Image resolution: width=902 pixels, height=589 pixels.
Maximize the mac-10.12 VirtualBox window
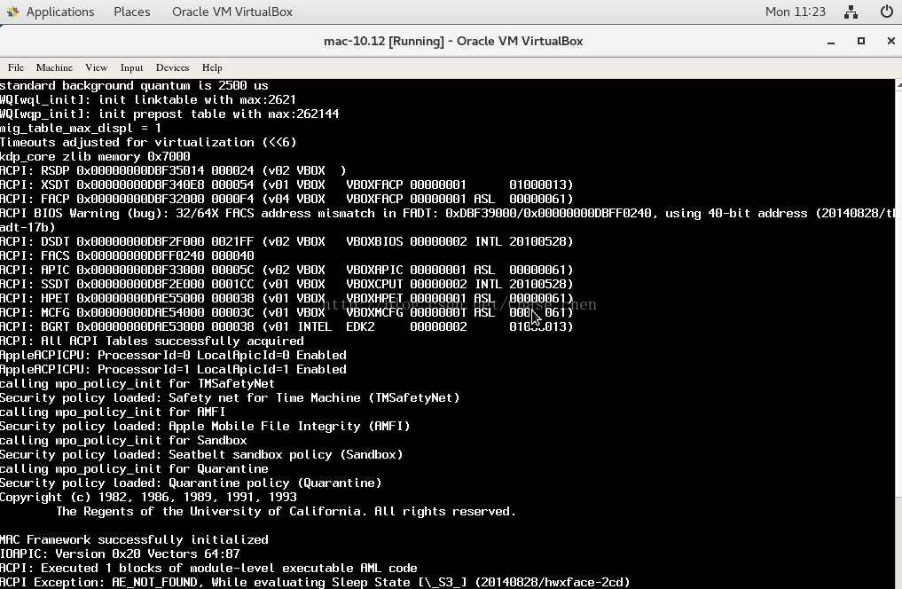[860, 41]
